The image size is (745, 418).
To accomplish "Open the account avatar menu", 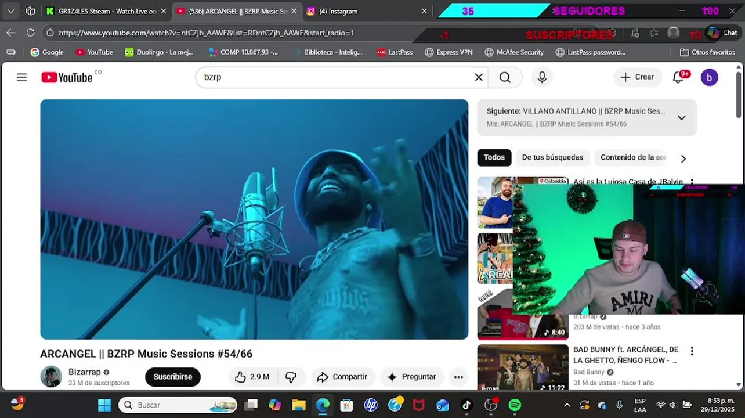I will pyautogui.click(x=709, y=77).
